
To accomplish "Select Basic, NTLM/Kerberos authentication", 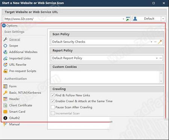I will (x=25, y=93).
